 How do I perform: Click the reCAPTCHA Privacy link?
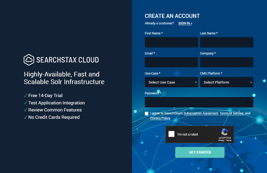pos(221,140)
